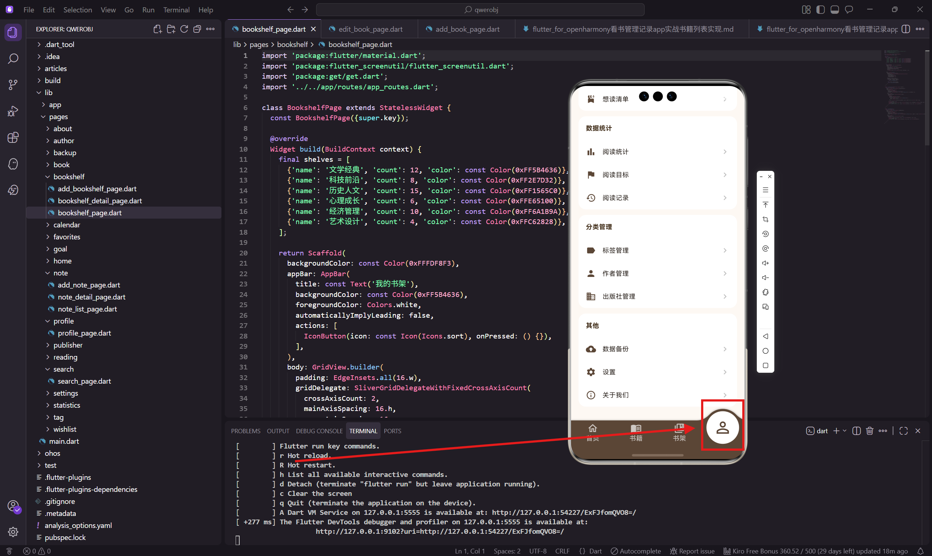Open Extensions view in activity bar
The width and height of the screenshot is (932, 556).
coord(13,137)
